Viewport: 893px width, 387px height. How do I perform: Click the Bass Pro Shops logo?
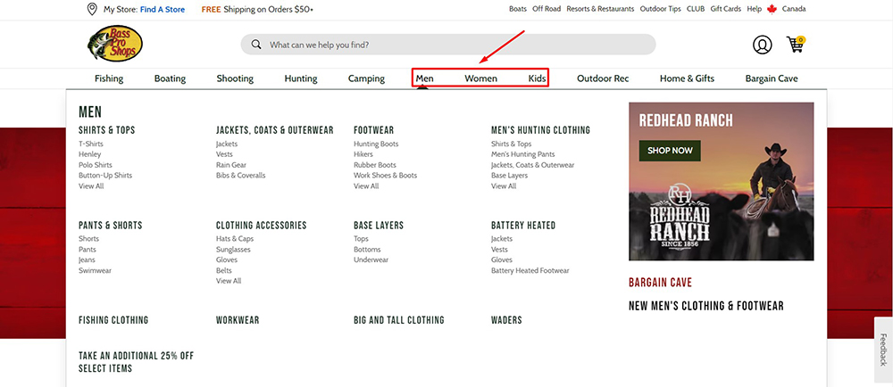[114, 45]
